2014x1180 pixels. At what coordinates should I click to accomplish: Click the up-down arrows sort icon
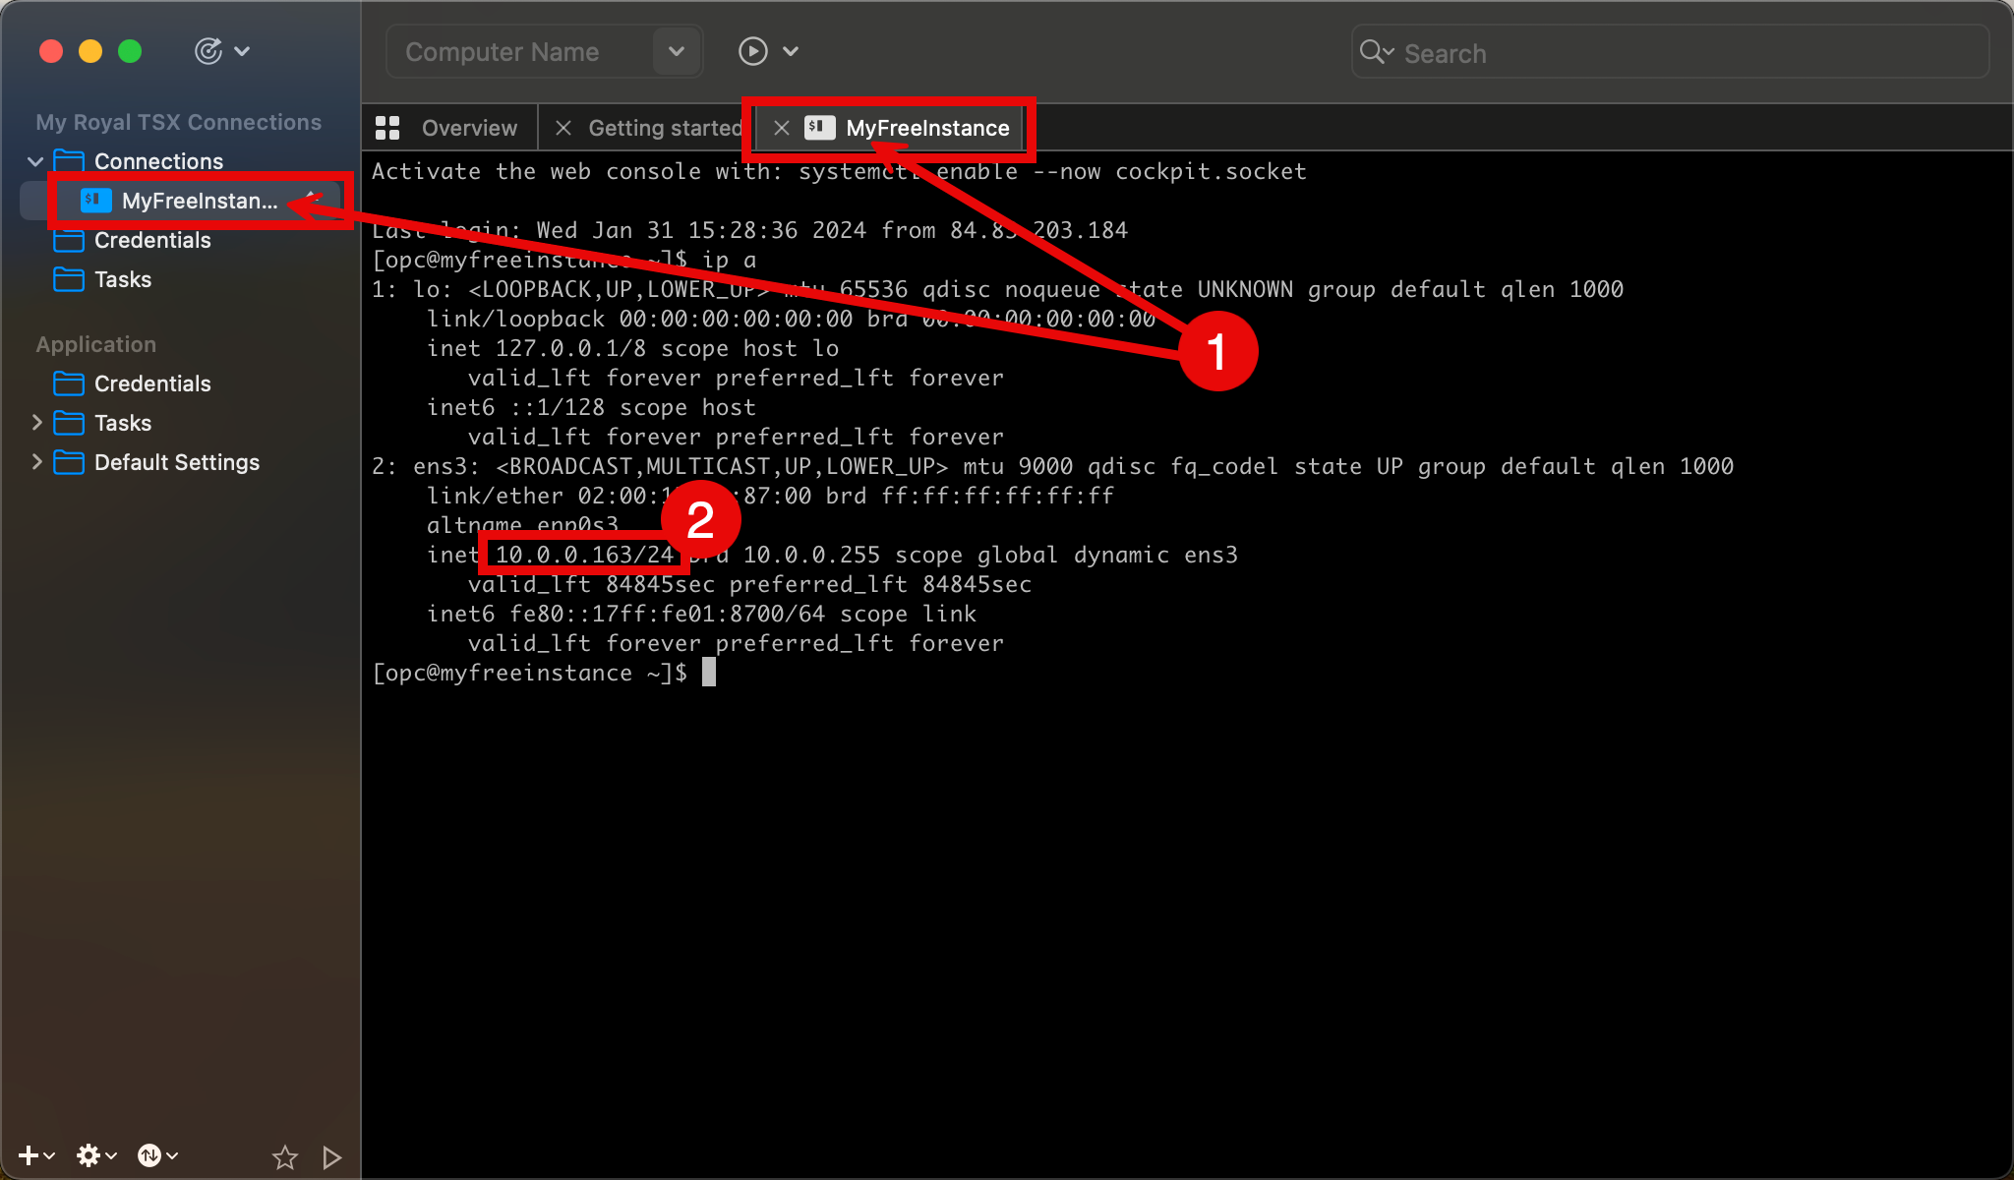[149, 1155]
